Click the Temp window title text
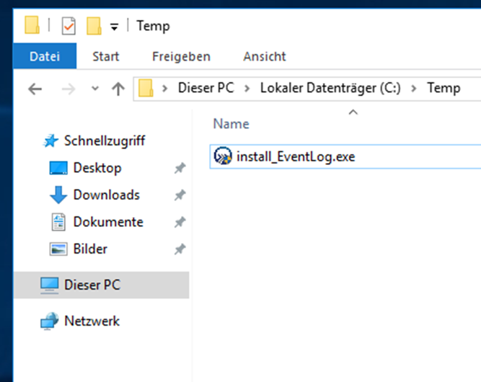 coord(153,26)
